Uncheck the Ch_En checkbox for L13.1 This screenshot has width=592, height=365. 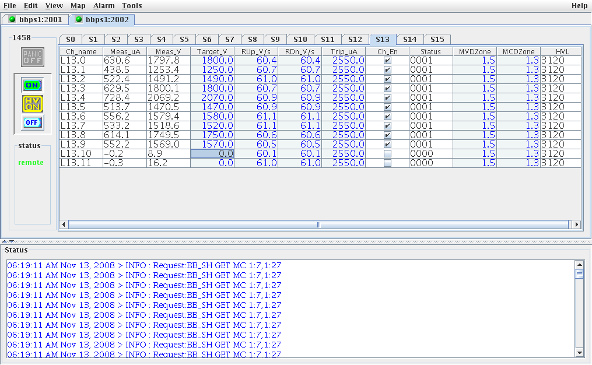pos(387,70)
